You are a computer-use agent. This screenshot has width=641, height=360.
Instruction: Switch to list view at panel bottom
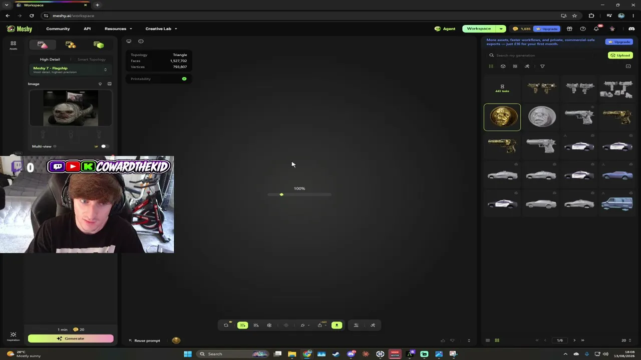(x=488, y=340)
